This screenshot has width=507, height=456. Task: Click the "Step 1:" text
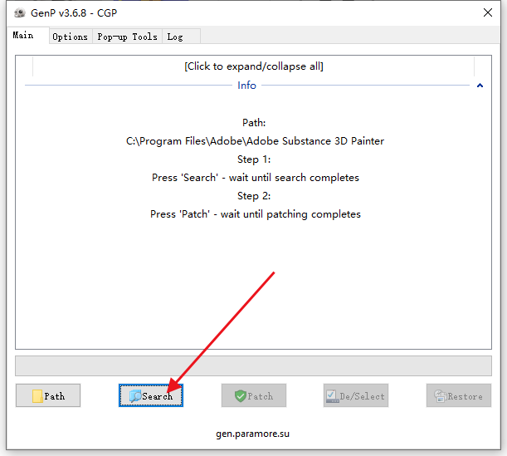254,159
